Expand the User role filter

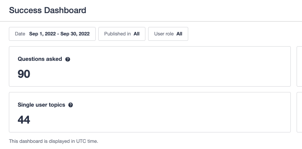[x=168, y=34]
